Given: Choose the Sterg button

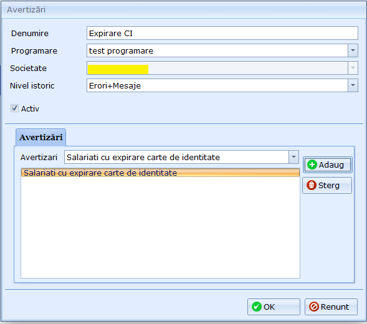Looking at the screenshot, I should (x=327, y=185).
